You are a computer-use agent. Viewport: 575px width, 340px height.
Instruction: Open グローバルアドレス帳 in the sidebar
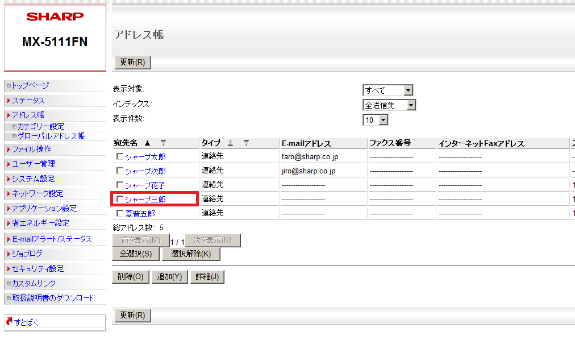[51, 136]
